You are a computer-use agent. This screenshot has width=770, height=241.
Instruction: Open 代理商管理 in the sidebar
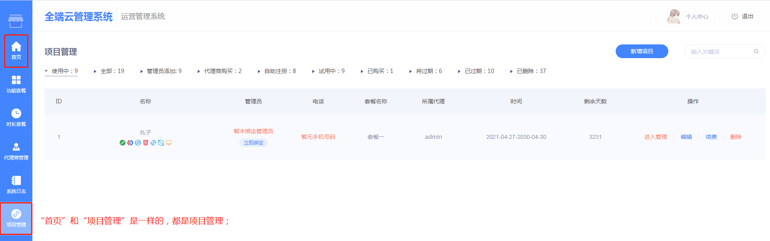pyautogui.click(x=16, y=151)
